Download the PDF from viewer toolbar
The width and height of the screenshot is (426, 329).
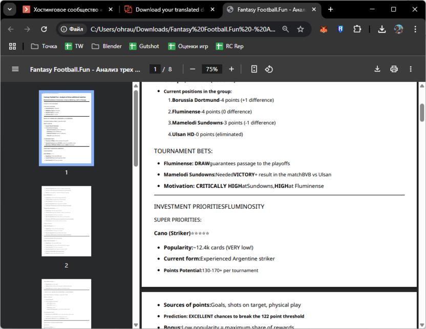pyautogui.click(x=377, y=69)
